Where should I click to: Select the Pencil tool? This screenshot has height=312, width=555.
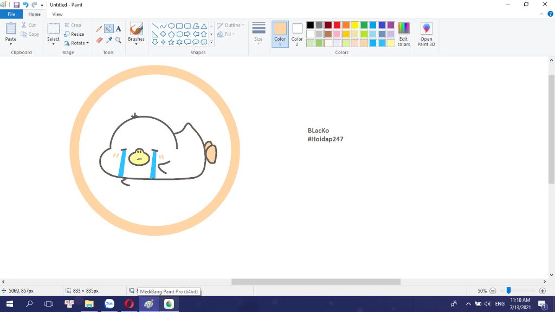pyautogui.click(x=99, y=29)
